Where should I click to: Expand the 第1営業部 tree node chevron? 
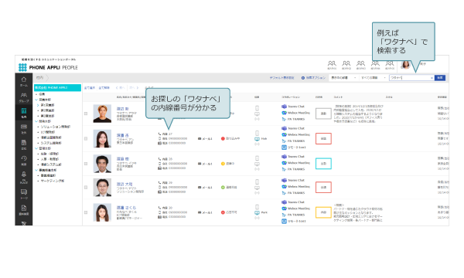tap(38, 105)
